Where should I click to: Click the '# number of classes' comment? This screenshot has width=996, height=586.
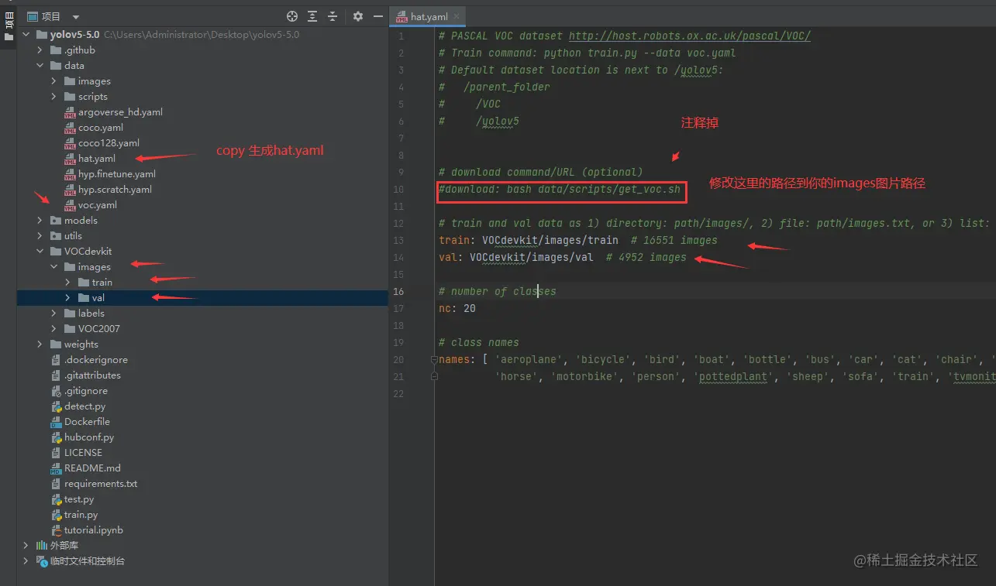pyautogui.click(x=498, y=292)
